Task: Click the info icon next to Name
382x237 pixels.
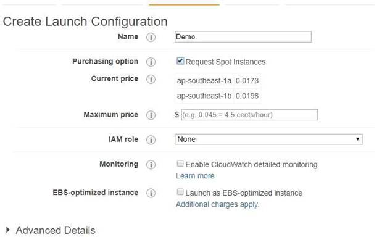Action: 151,37
